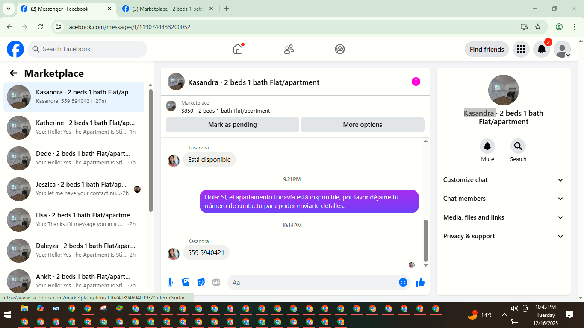This screenshot has width=584, height=328.
Task: Open the Chrome three-dot menu
Action: pos(575,27)
